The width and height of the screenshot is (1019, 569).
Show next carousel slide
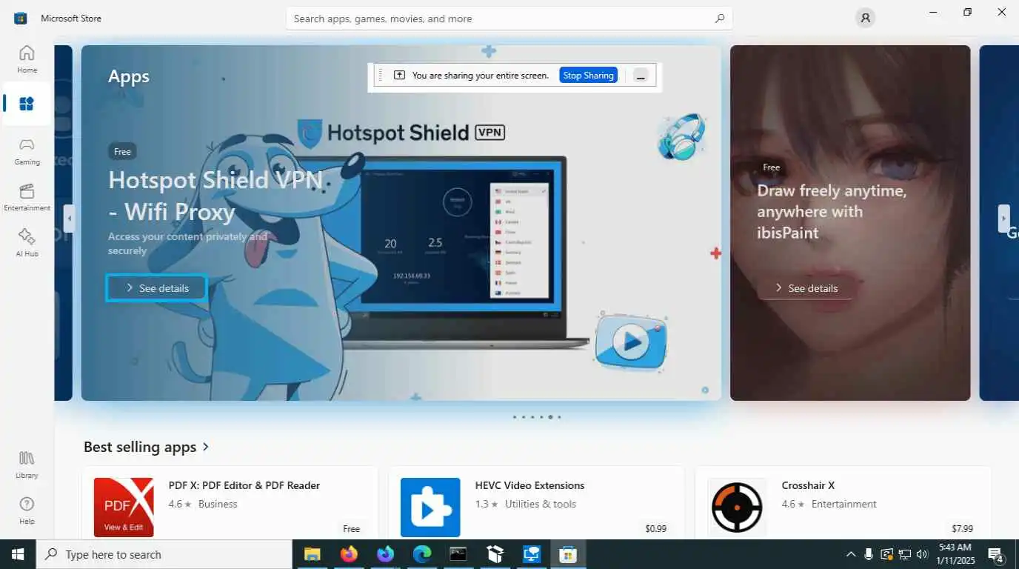[1003, 219]
